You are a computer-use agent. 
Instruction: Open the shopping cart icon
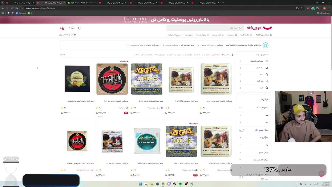click(x=62, y=28)
